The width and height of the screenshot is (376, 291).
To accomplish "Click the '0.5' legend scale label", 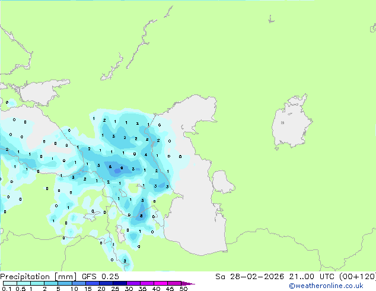I will click(x=20, y=289).
